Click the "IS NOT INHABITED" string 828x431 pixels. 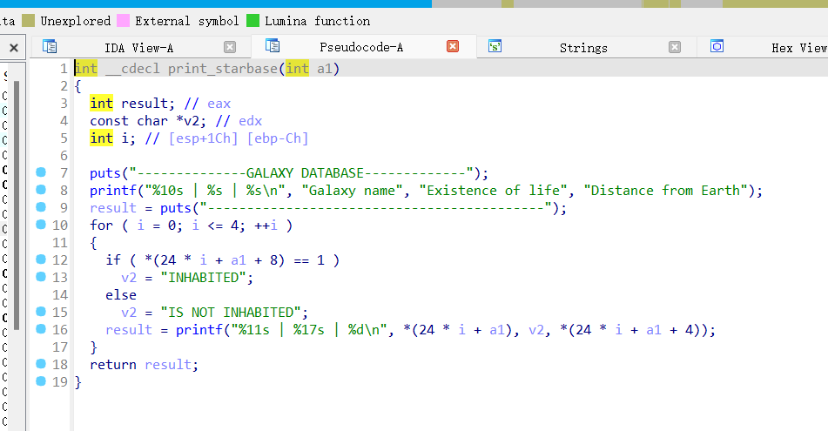point(231,313)
